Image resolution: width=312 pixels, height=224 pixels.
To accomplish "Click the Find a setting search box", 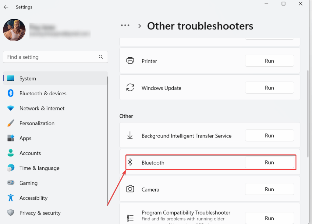I will [x=50, y=57].
